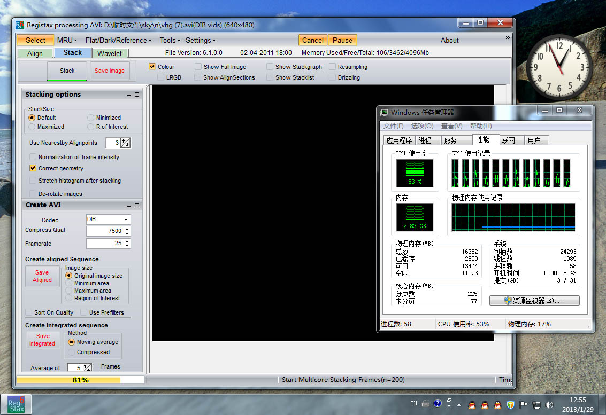Open the security shield tray icon

(x=510, y=404)
